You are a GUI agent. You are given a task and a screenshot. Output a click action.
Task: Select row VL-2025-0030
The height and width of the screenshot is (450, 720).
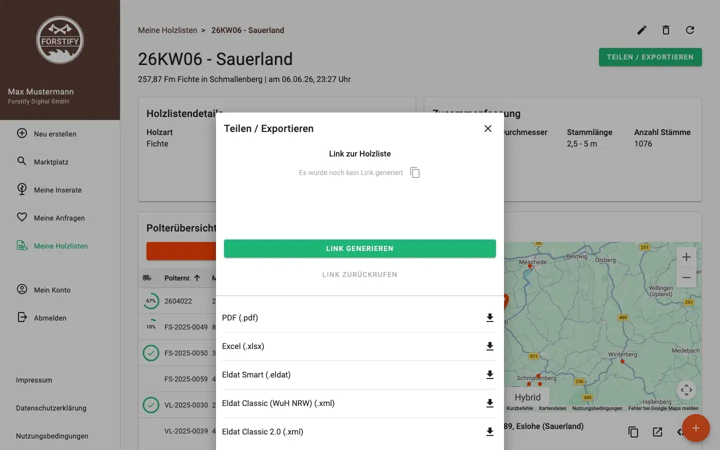coord(177,405)
